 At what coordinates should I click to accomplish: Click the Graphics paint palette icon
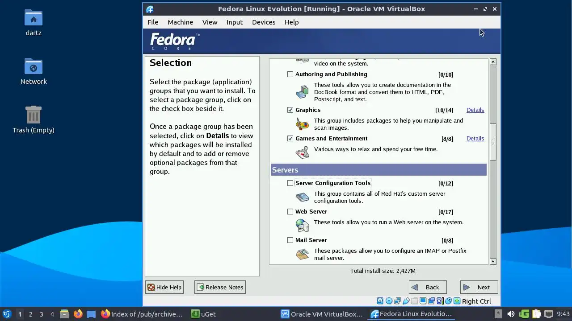pyautogui.click(x=303, y=124)
